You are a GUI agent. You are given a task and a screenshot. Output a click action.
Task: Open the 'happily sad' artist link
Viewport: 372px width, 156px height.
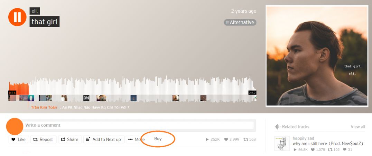303,138
